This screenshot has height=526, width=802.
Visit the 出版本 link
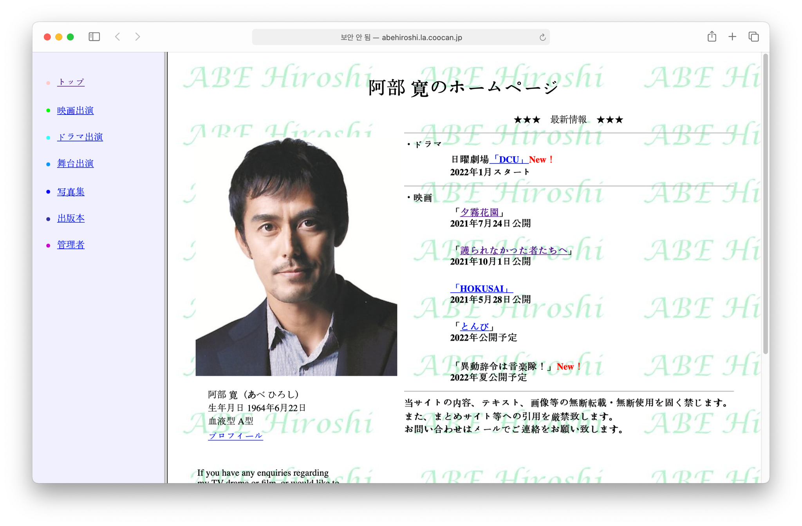[x=70, y=218]
